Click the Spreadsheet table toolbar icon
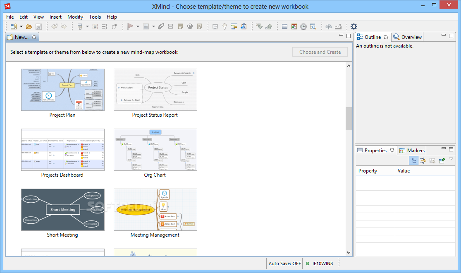Screen dimensions: 461x273 point(284,26)
